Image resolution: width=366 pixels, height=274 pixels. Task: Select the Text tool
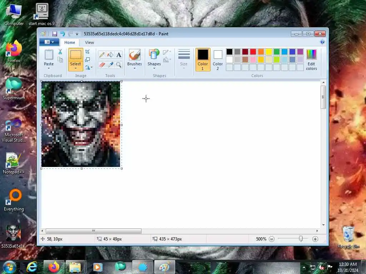[119, 55]
